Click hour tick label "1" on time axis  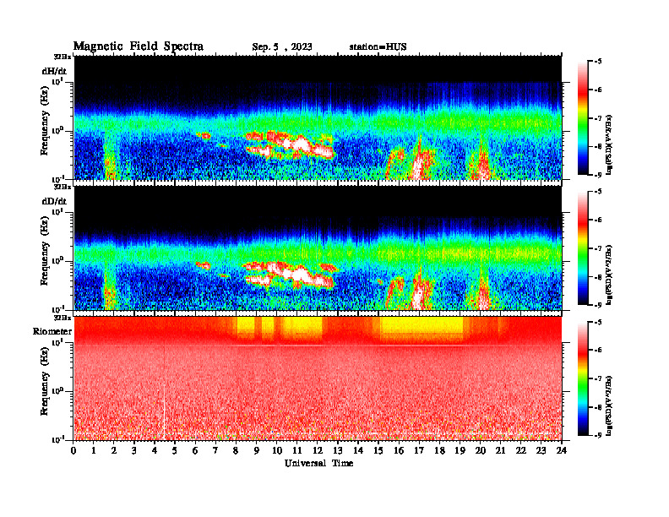[x=94, y=450]
